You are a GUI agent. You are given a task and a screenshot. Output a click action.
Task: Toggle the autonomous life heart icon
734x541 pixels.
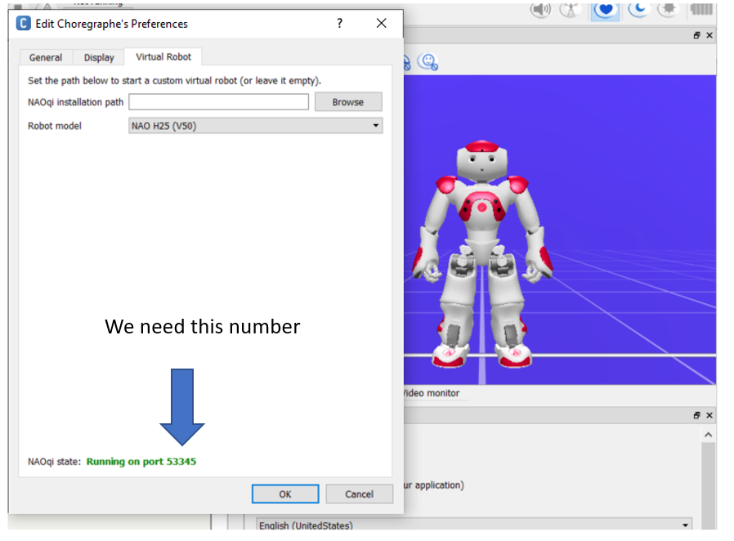(x=606, y=10)
